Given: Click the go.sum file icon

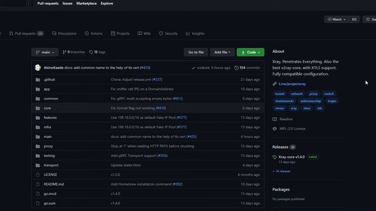Looking at the screenshot, I should click(38, 203).
